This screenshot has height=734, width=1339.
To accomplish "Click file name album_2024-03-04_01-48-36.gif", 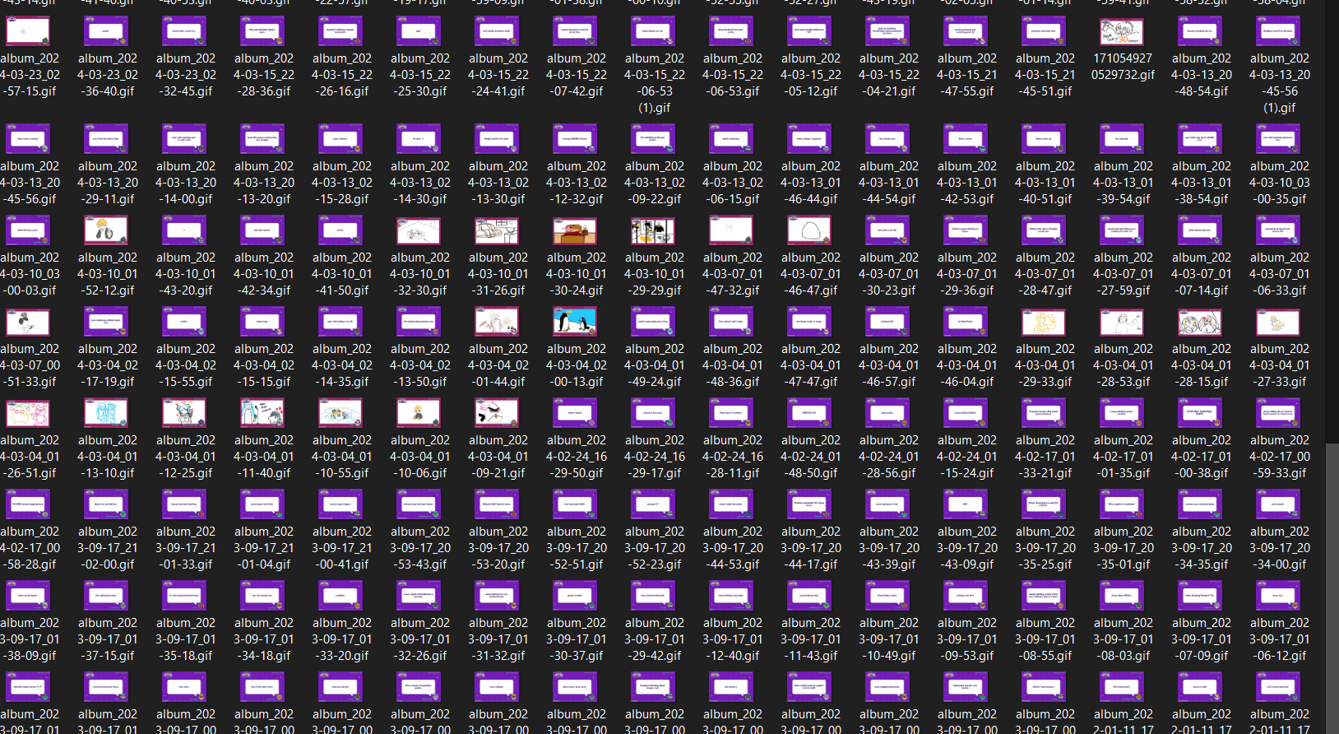I will (x=733, y=365).
